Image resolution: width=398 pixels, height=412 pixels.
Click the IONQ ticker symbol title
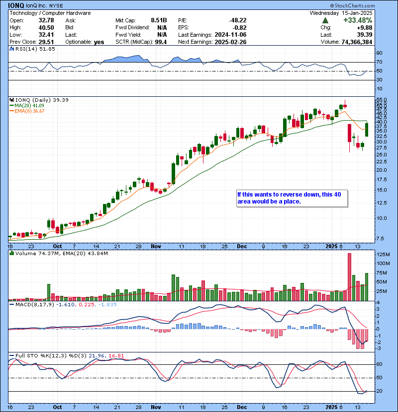16,5
